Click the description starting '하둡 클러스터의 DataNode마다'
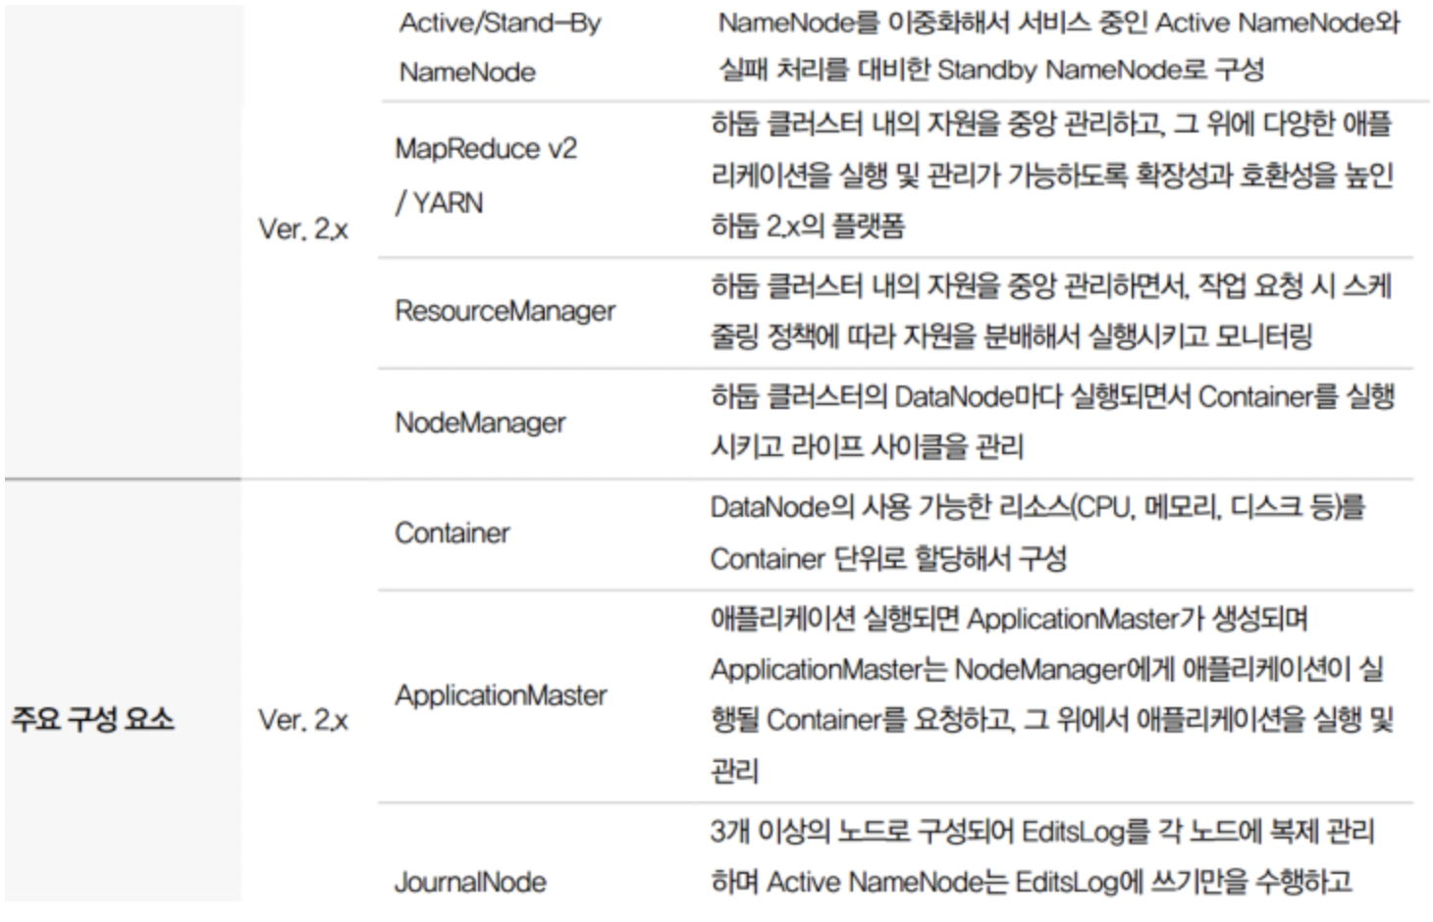This screenshot has height=922, width=1433. (x=1052, y=422)
